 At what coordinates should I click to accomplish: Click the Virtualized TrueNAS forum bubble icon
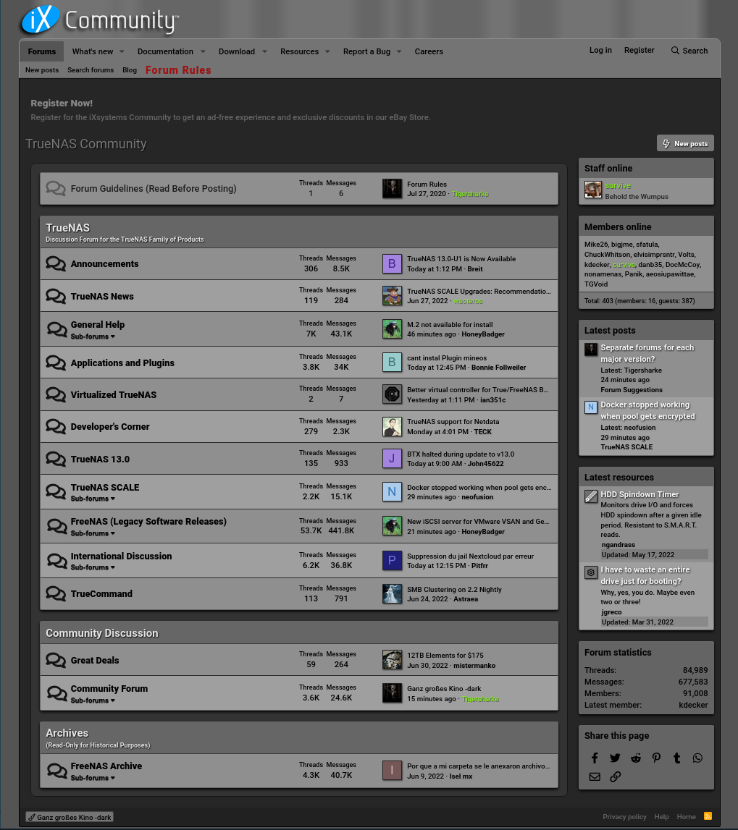(56, 394)
